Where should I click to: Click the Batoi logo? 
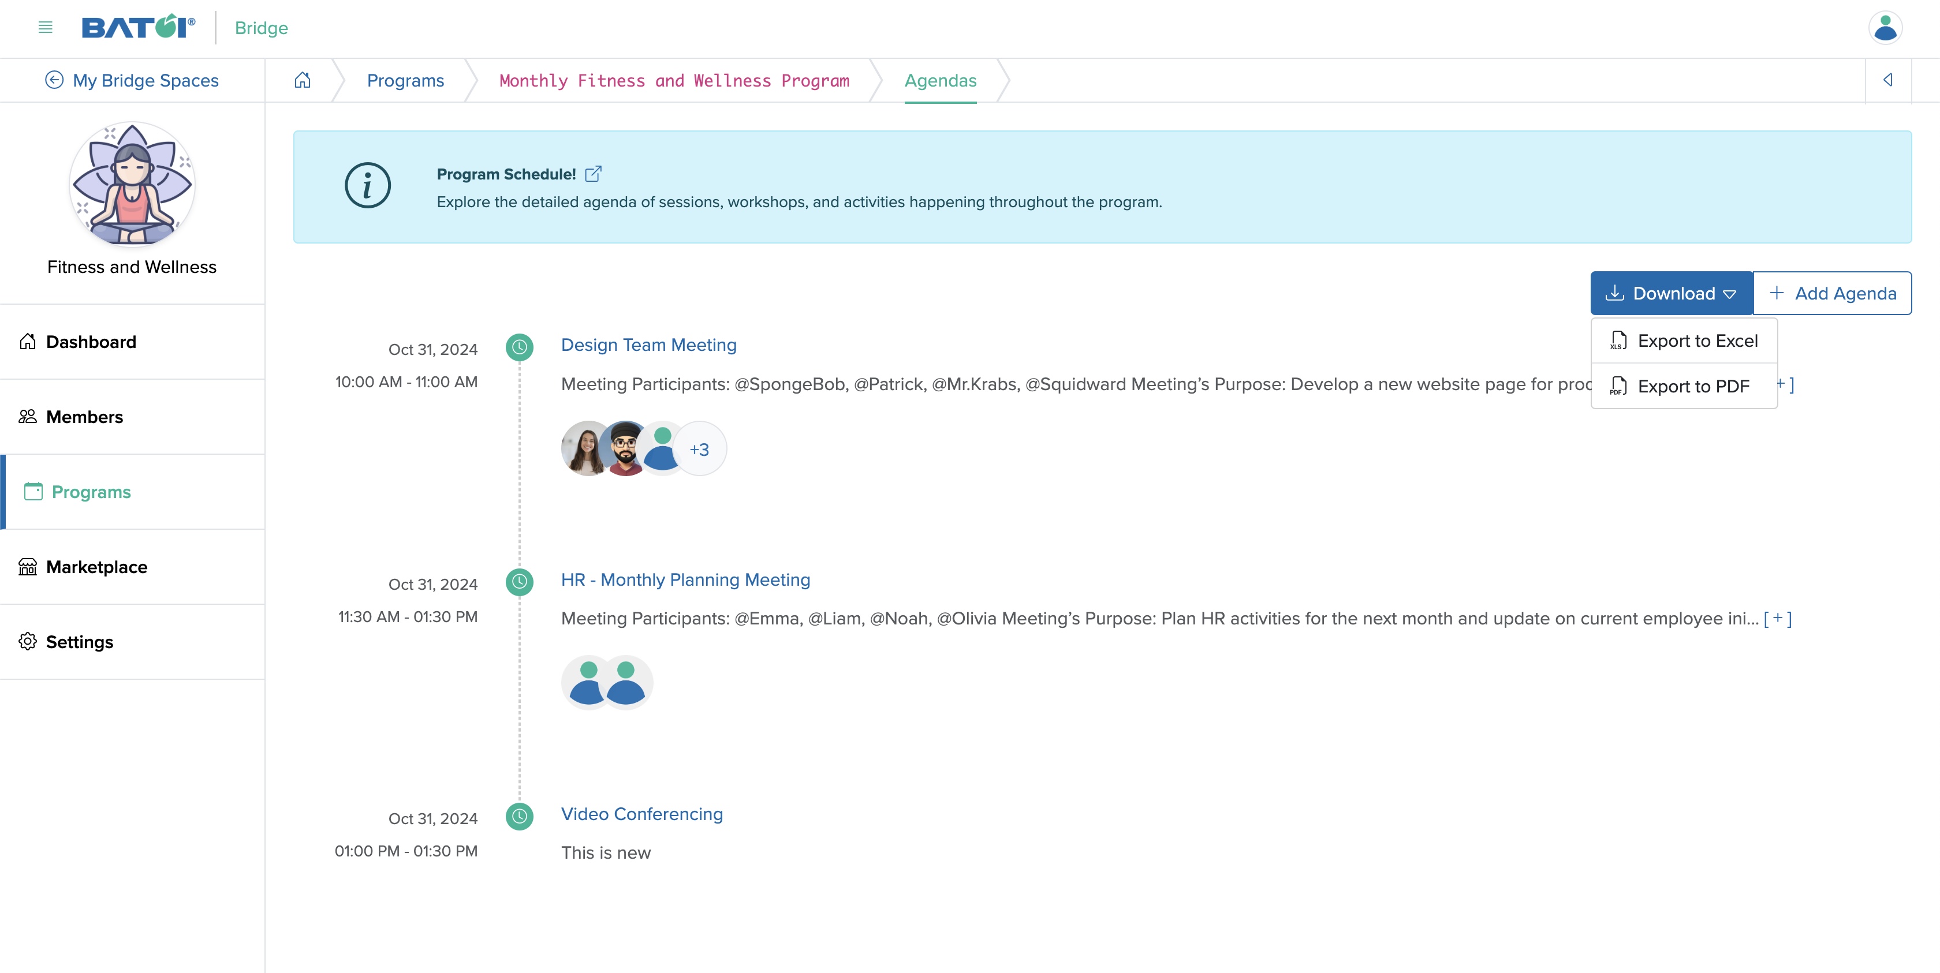(139, 27)
